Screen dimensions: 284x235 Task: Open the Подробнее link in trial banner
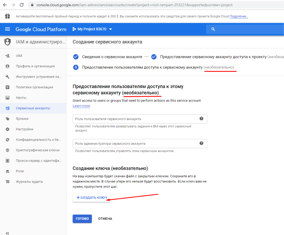[239, 16]
